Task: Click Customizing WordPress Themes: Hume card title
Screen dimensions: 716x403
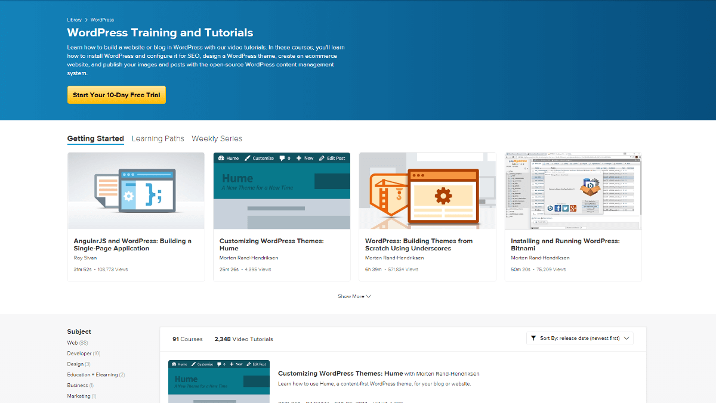Action: pos(271,244)
